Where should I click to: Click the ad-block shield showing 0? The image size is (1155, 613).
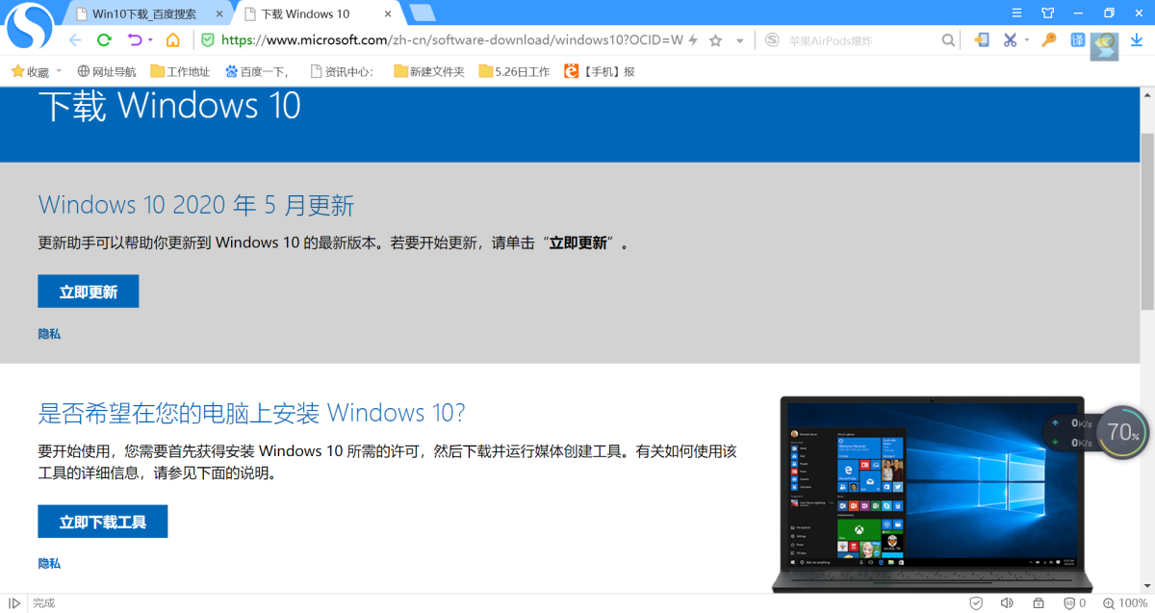pyautogui.click(x=1074, y=603)
